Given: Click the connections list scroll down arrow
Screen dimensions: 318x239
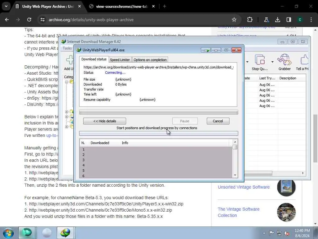Looking at the screenshot, I should 235,175.
